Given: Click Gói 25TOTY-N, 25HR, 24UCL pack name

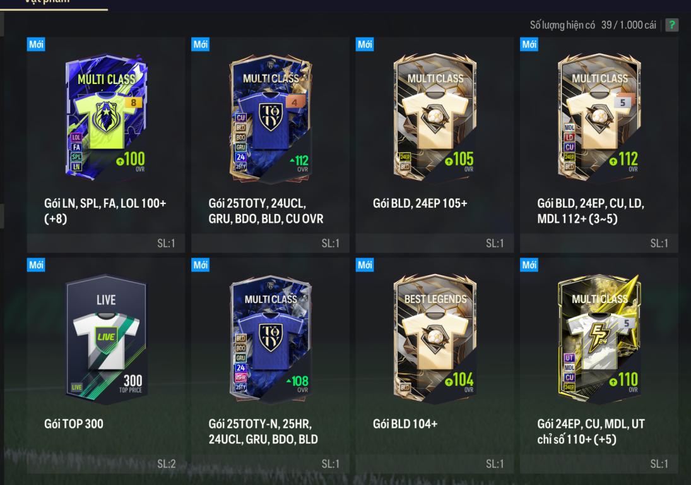Looking at the screenshot, I should (x=263, y=431).
